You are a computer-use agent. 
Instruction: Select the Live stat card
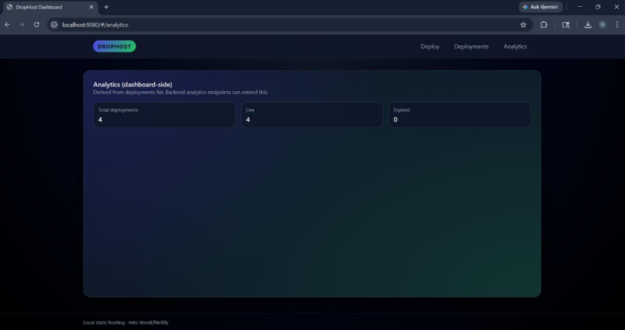click(x=312, y=114)
